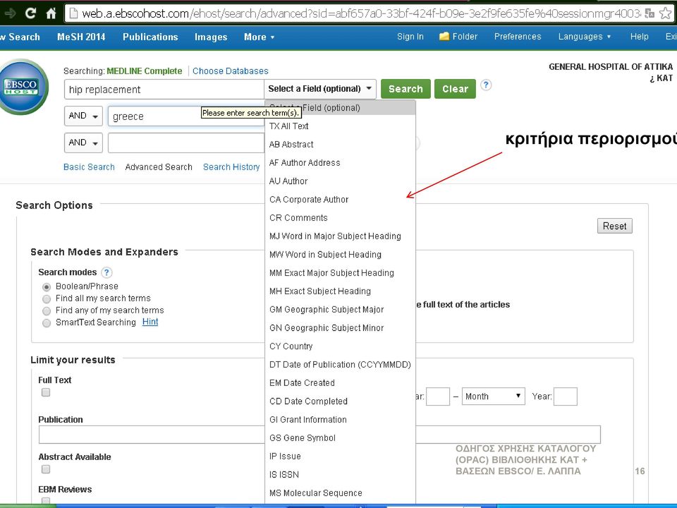
Task: Choose TX All Text field option
Action: (x=340, y=126)
